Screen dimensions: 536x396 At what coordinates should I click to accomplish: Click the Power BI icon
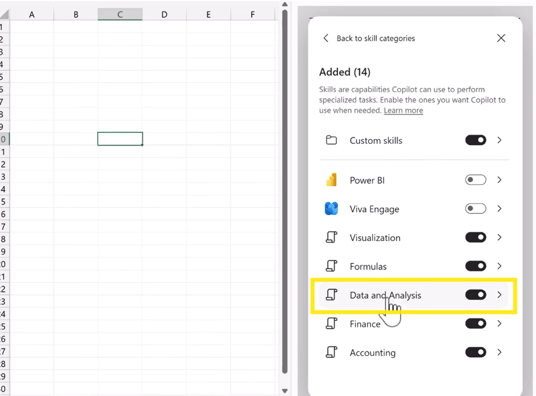point(331,180)
